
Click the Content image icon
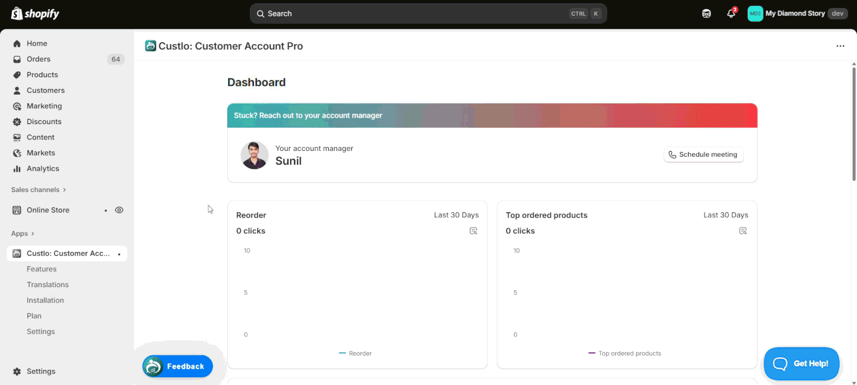click(x=17, y=137)
